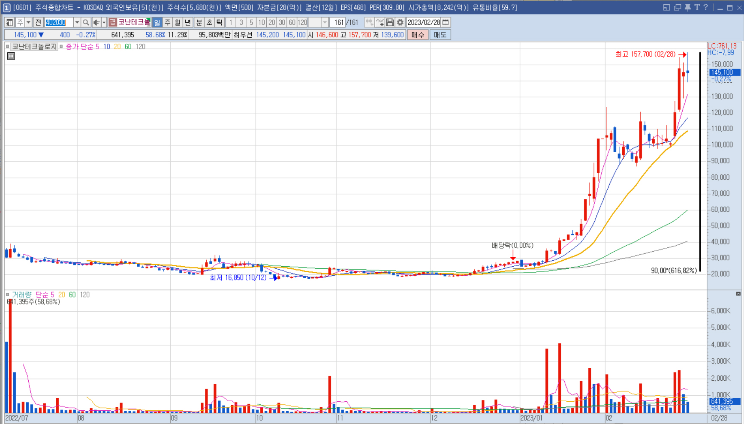
Task: Open chart settings gear icon
Action: [400, 22]
